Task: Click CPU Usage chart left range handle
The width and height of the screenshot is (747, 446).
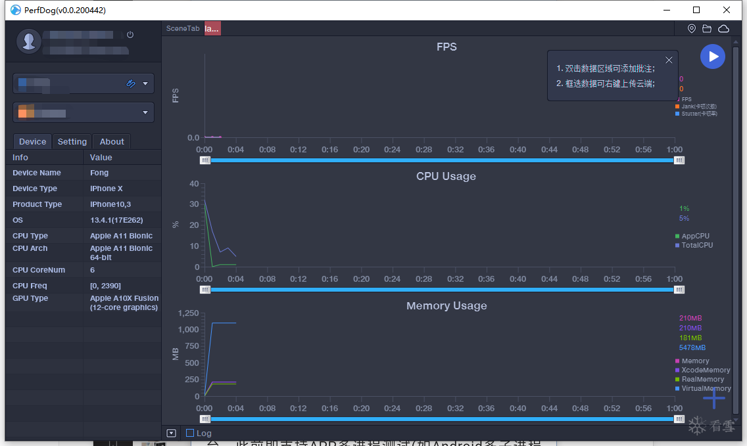Action: tap(205, 290)
